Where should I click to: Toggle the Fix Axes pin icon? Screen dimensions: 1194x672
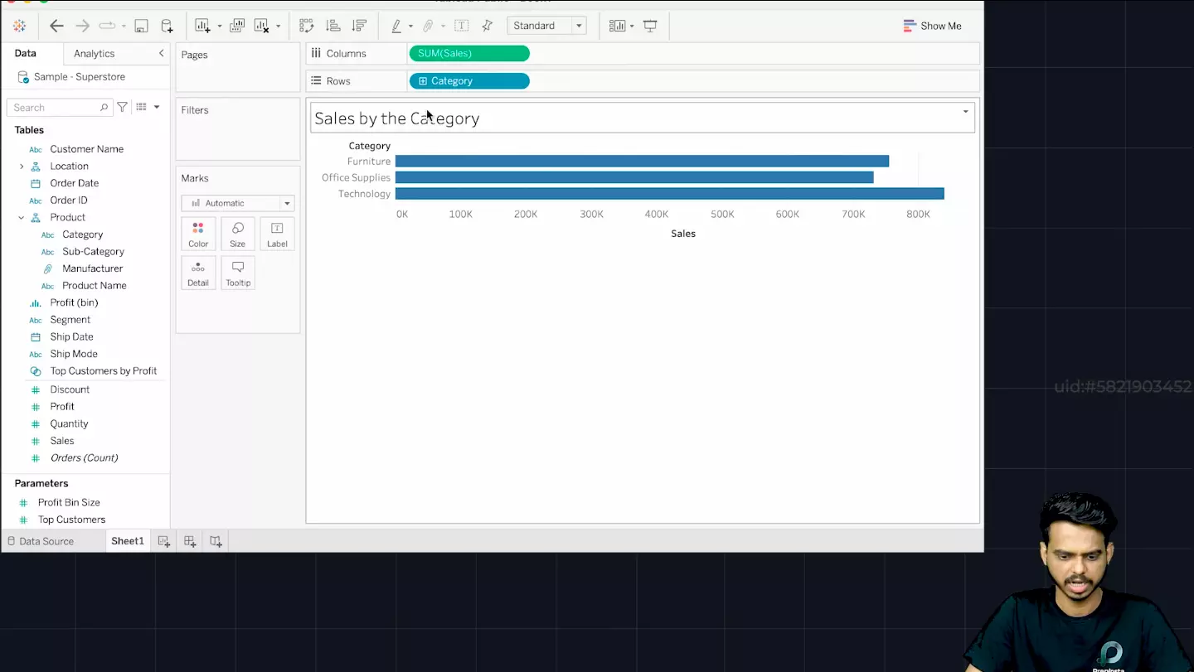pos(488,26)
